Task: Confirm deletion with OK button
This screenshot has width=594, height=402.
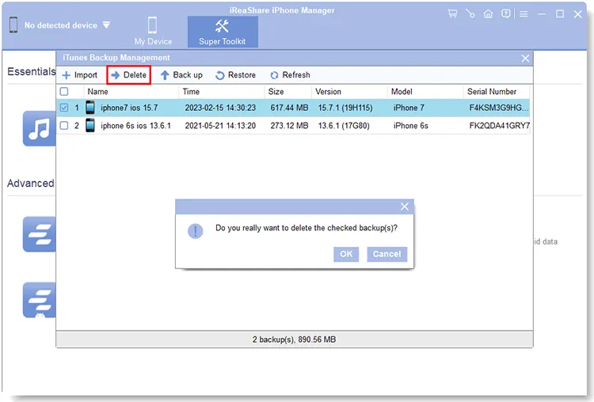Action: (x=346, y=254)
